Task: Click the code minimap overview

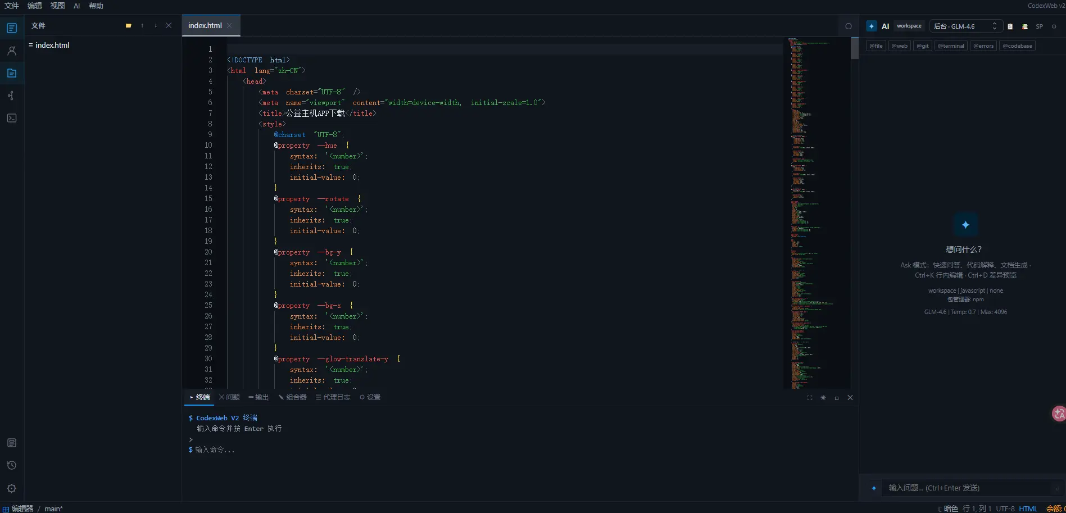Action: [816, 213]
